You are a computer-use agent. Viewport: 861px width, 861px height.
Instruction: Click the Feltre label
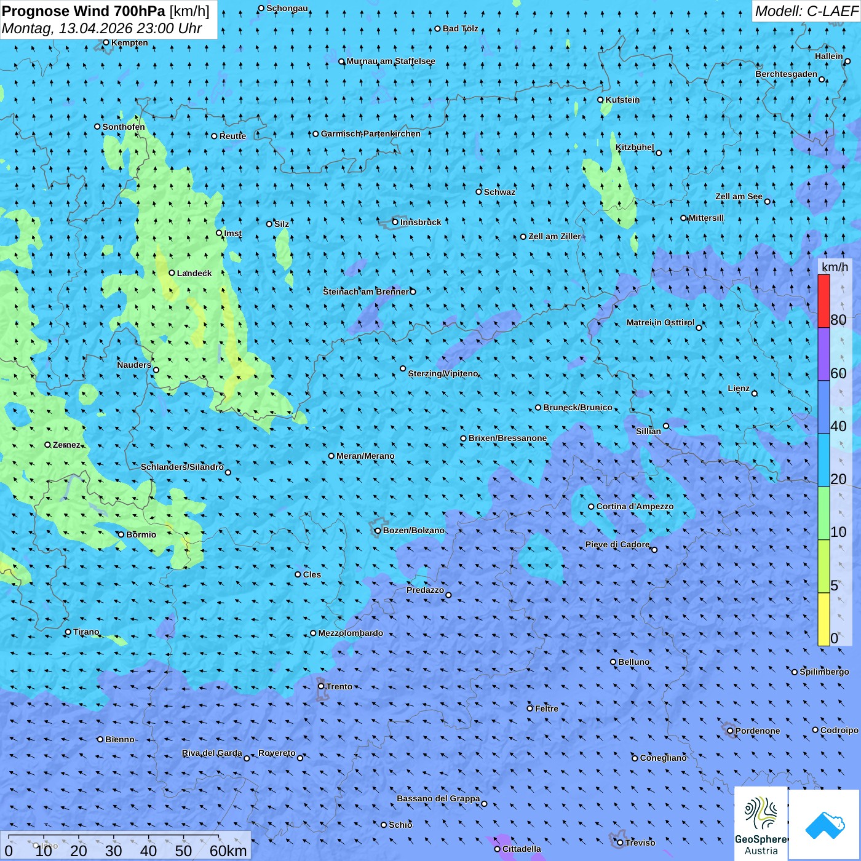(x=546, y=708)
